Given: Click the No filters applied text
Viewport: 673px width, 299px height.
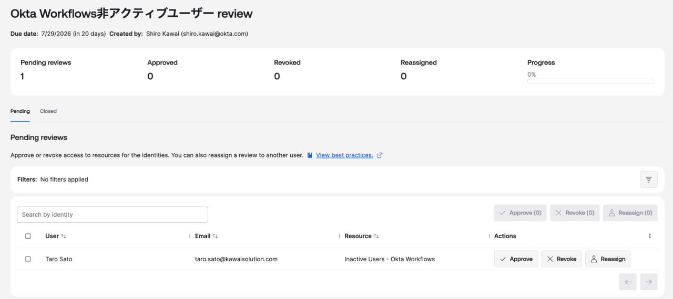Looking at the screenshot, I should coord(64,179).
